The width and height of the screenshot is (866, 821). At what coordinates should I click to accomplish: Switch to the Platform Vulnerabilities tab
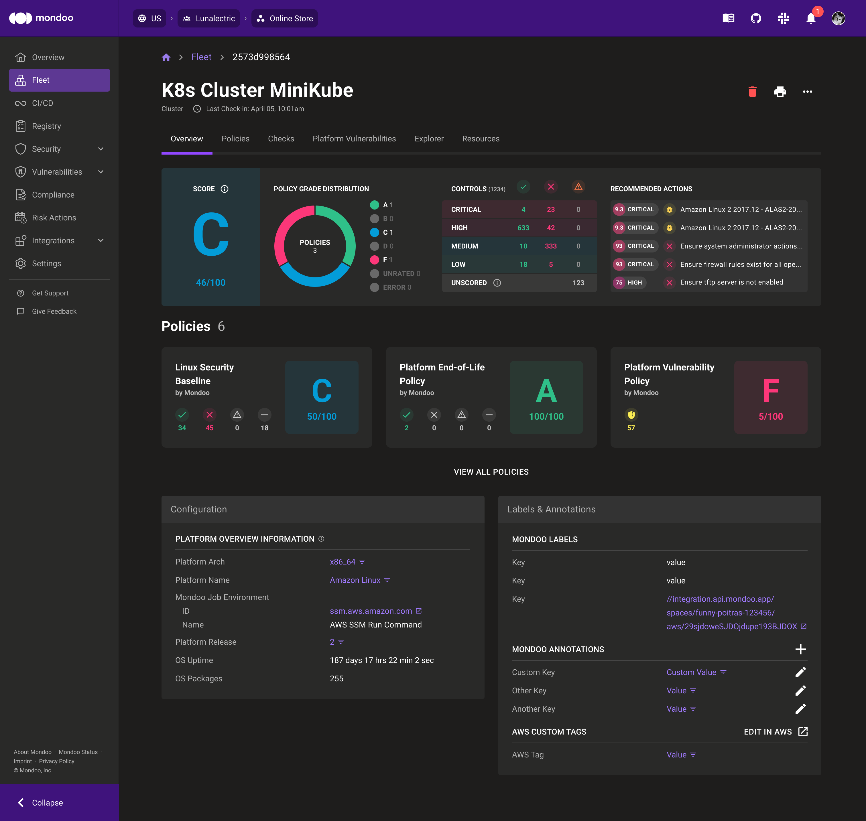pyautogui.click(x=354, y=139)
